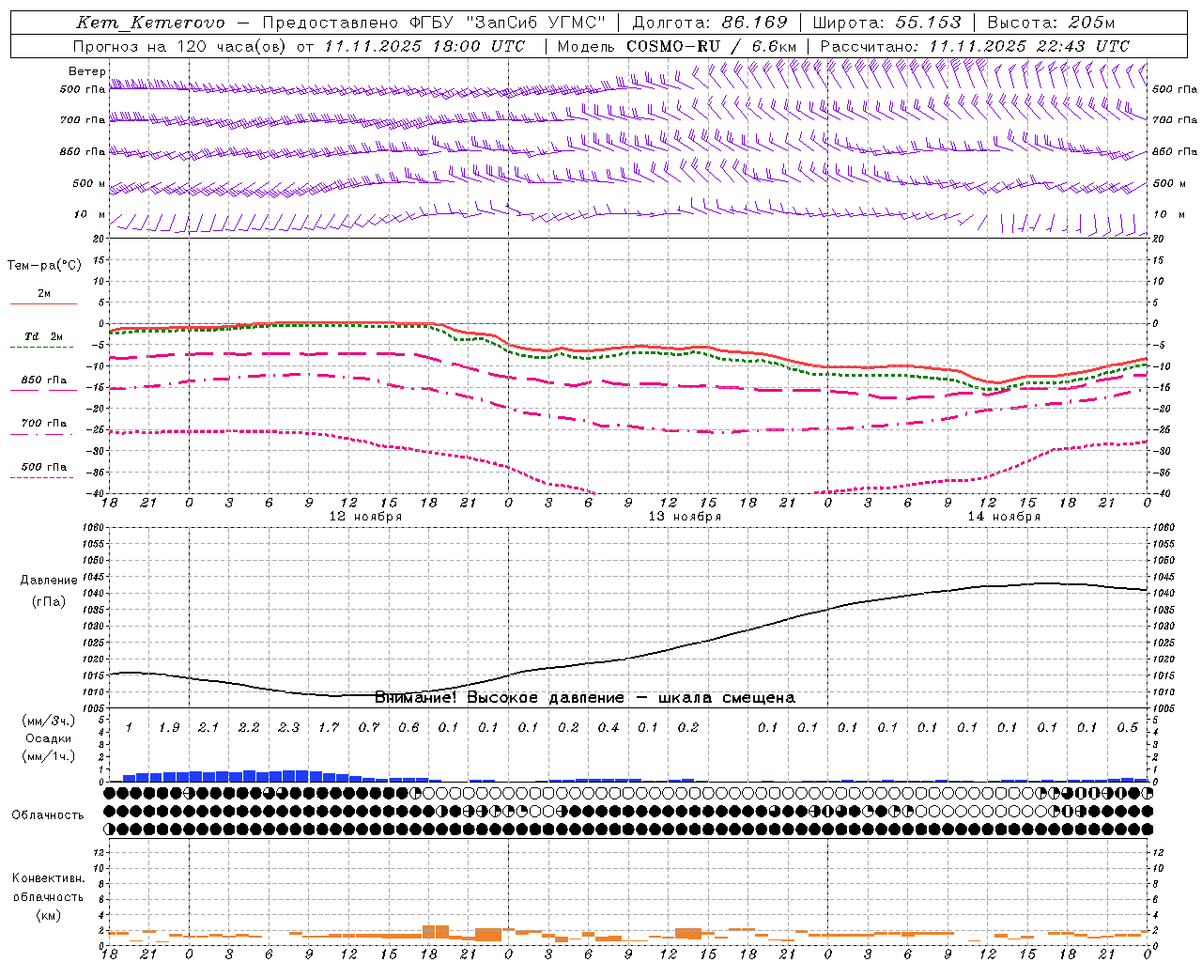This screenshot has height=962, width=1202.
Task: Click the 3-hour precipitation value '0.7'
Action: [369, 728]
